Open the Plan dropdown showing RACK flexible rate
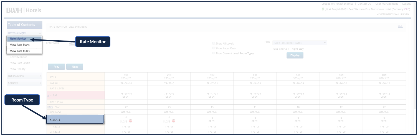418x136 pixels. (300, 43)
